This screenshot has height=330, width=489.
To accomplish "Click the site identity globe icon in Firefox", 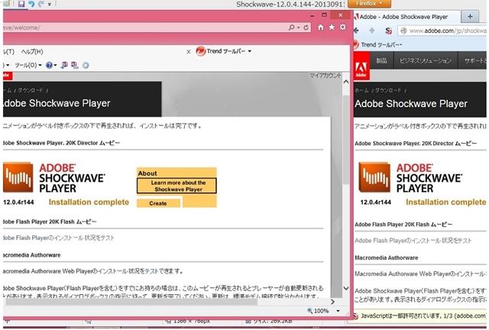I will click(403, 31).
